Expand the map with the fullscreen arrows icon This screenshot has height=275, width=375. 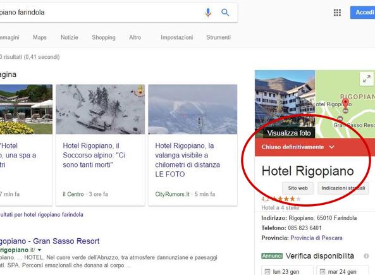tap(367, 78)
